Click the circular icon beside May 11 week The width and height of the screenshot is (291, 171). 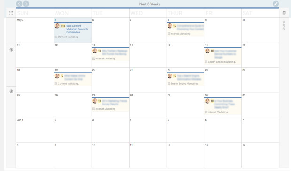(11, 50)
